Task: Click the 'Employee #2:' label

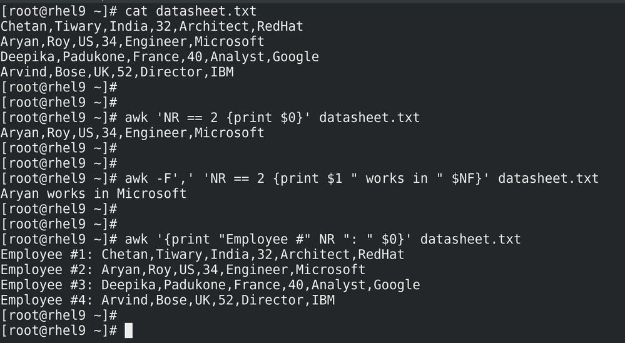Action: pyautogui.click(x=47, y=269)
